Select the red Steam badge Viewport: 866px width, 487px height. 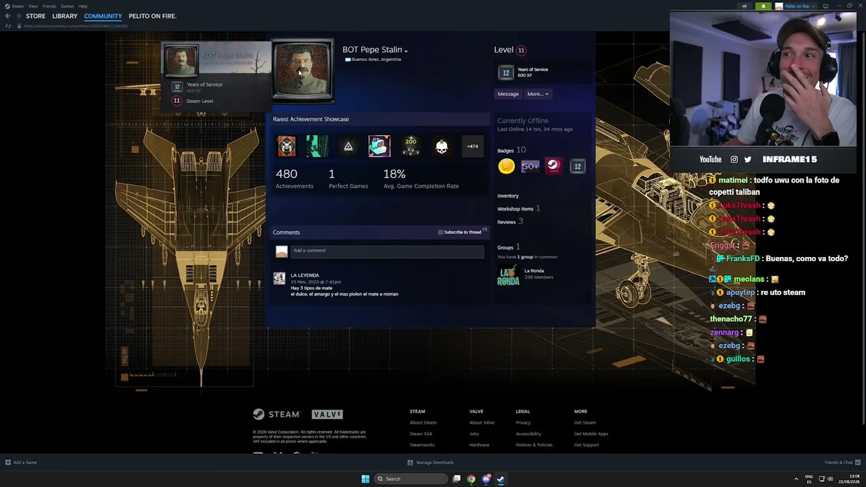(553, 166)
